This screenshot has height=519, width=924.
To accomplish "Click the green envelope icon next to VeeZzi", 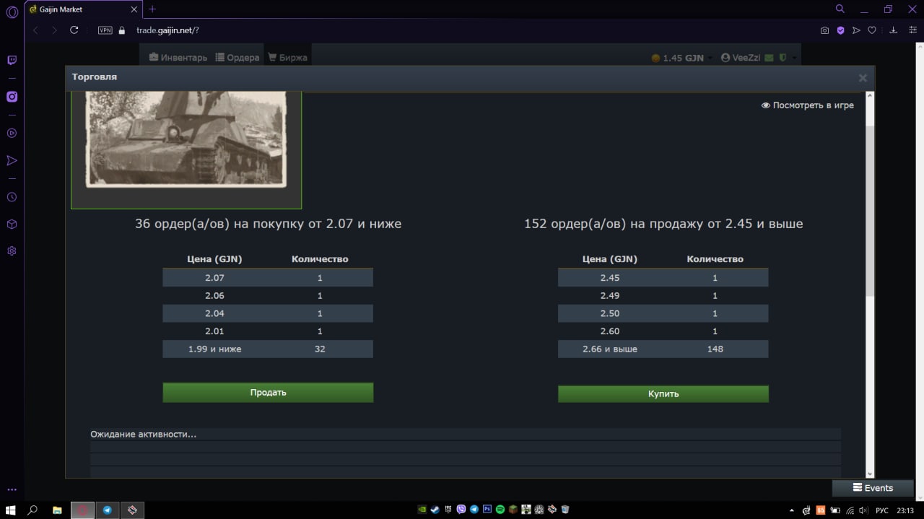I will pos(770,58).
